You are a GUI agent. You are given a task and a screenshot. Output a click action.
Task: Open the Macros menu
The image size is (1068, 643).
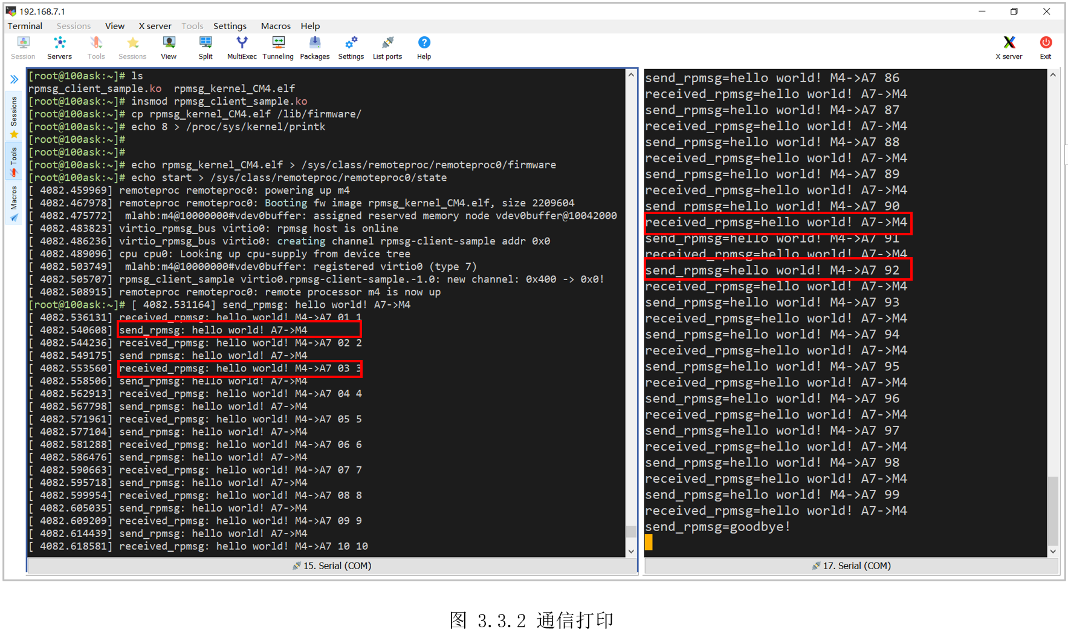276,26
